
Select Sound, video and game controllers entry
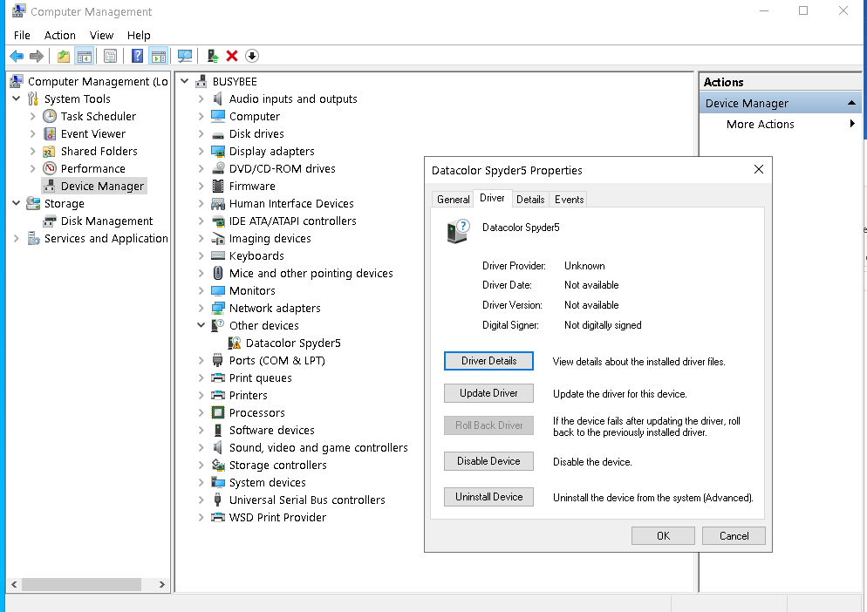pyautogui.click(x=318, y=448)
